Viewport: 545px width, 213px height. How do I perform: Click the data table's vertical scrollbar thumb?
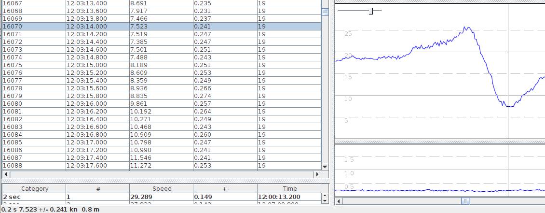(325, 12)
